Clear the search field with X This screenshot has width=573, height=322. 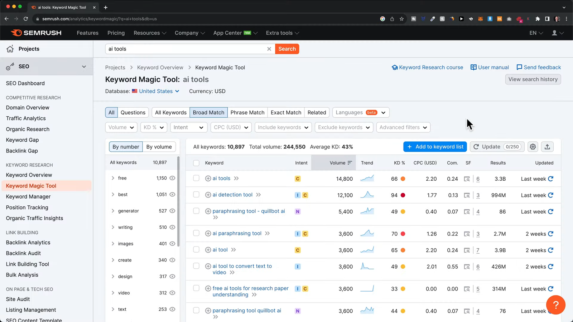tap(269, 49)
